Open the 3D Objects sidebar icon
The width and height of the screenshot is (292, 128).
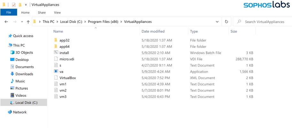[12, 53]
